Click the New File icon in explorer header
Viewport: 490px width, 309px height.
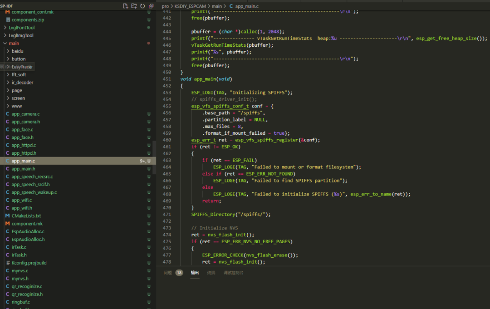tap(126, 6)
